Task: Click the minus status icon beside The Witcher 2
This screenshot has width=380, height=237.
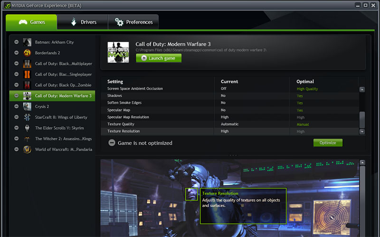Action: tap(16, 138)
